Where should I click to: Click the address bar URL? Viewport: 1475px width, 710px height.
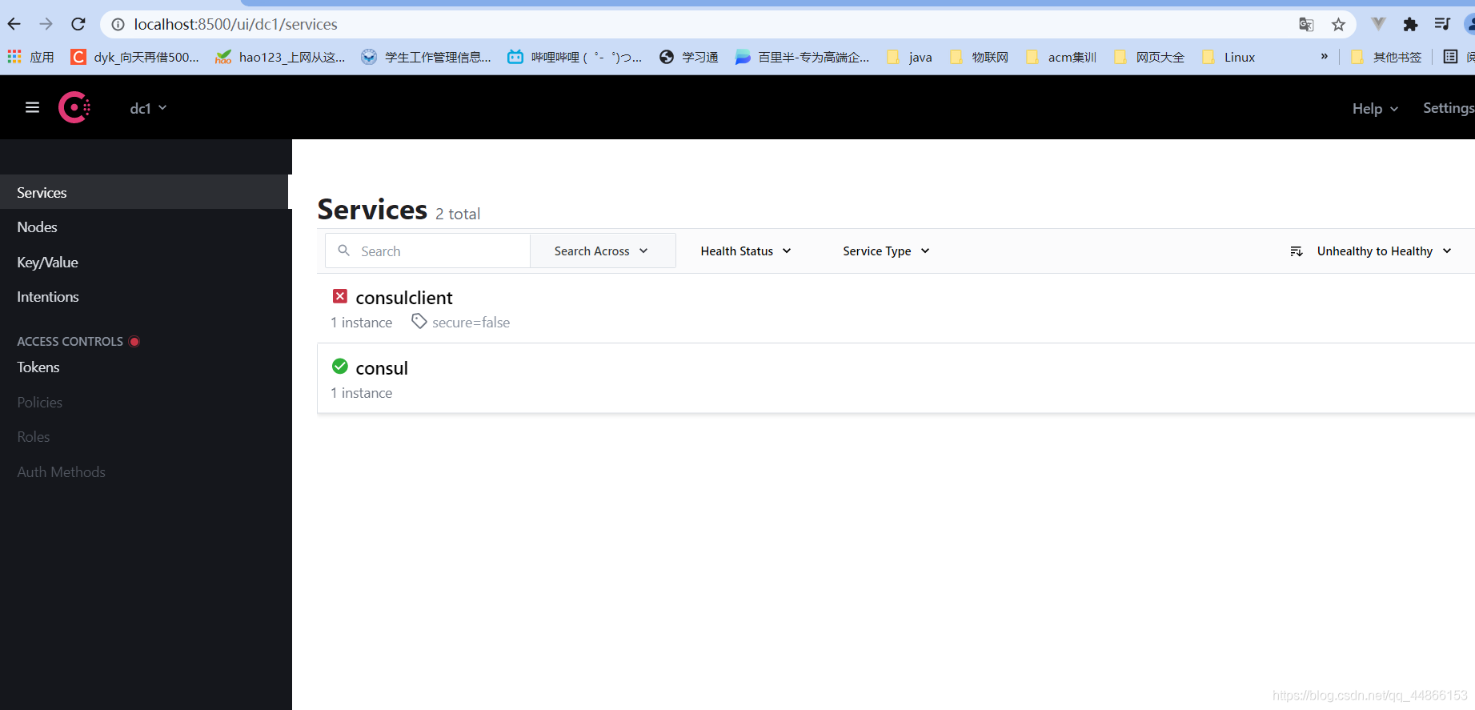[x=235, y=25]
